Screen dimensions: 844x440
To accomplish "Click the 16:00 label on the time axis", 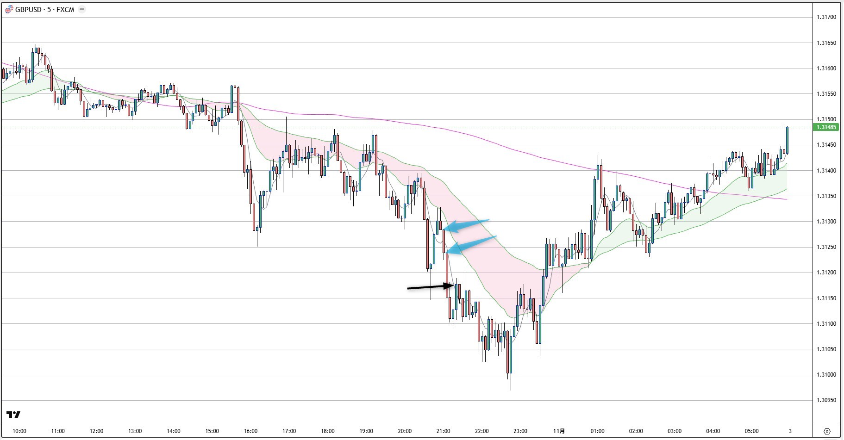I will [x=250, y=431].
